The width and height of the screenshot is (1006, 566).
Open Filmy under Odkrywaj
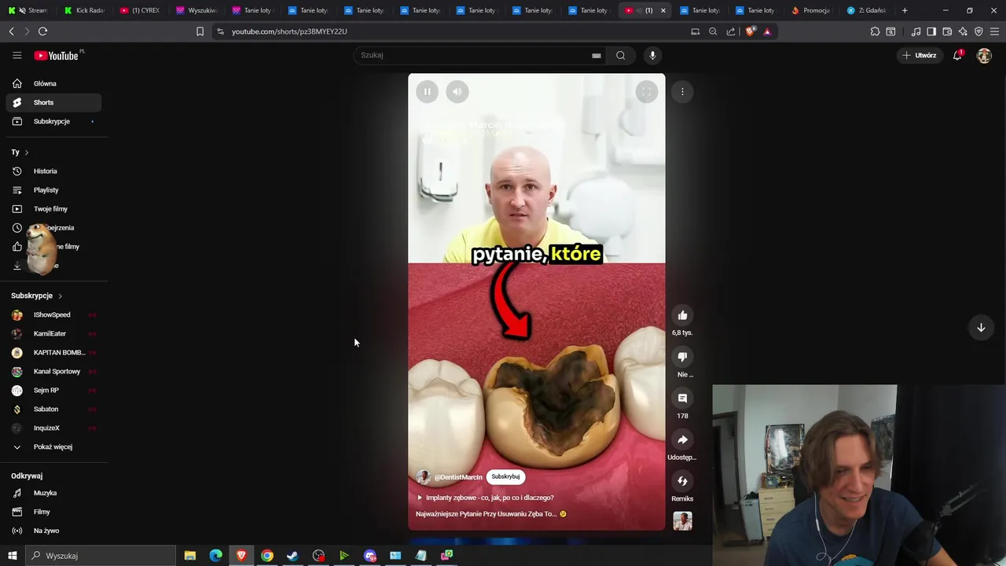[x=53, y=512]
